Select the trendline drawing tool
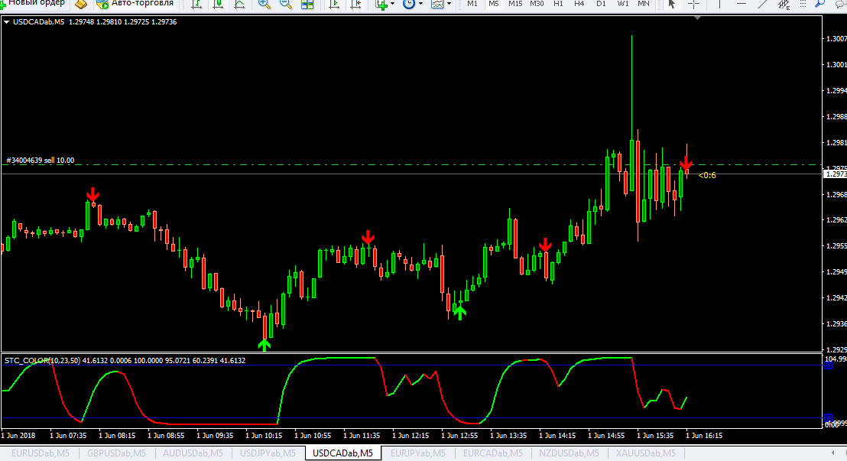The height and width of the screenshot is (461, 847). coord(762,5)
